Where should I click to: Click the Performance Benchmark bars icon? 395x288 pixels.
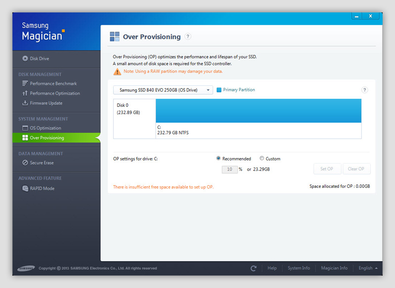[25, 83]
